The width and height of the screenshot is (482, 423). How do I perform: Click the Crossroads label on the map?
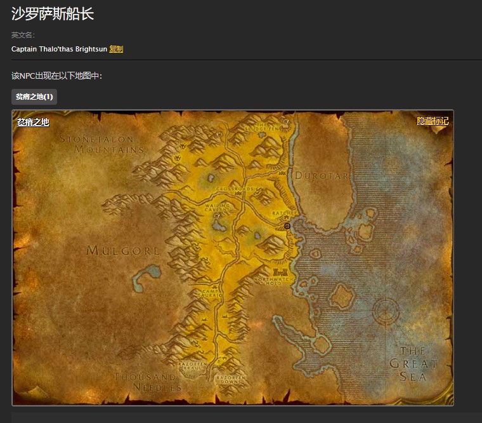(x=235, y=189)
